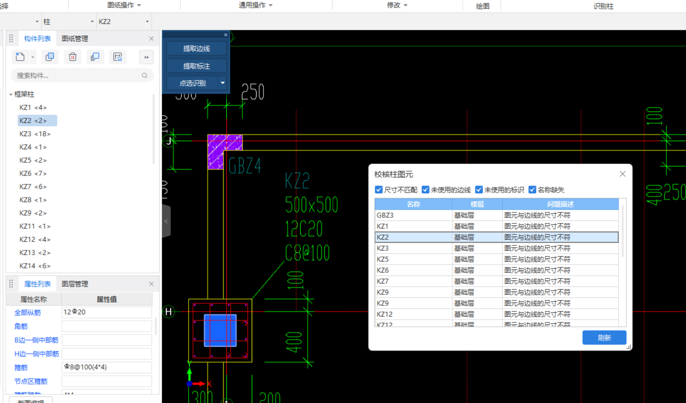
Task: Select the KZ7 row in check table
Action: pyautogui.click(x=497, y=281)
